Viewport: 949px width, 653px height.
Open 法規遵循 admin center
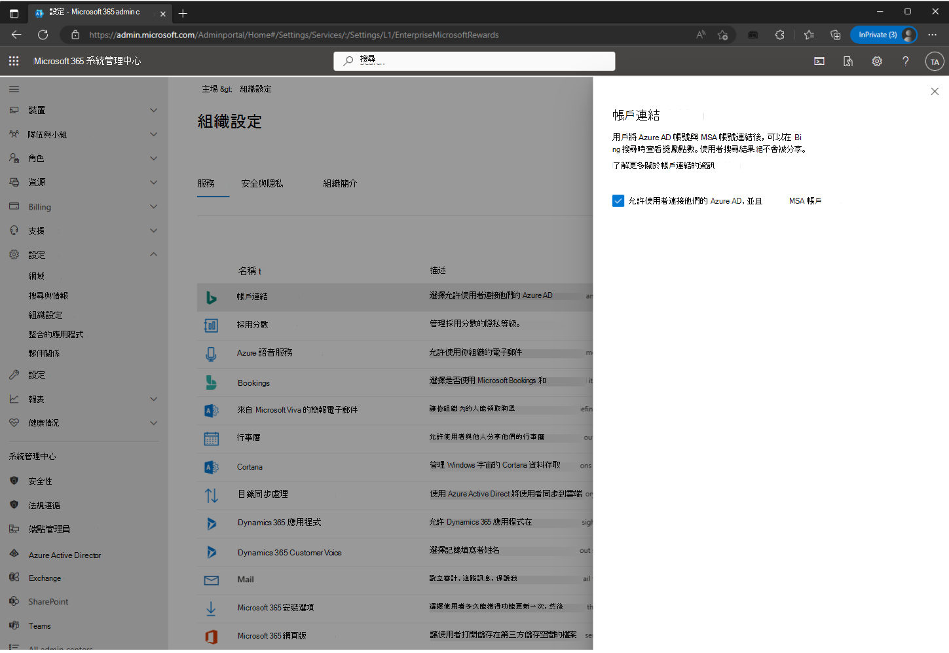point(45,506)
